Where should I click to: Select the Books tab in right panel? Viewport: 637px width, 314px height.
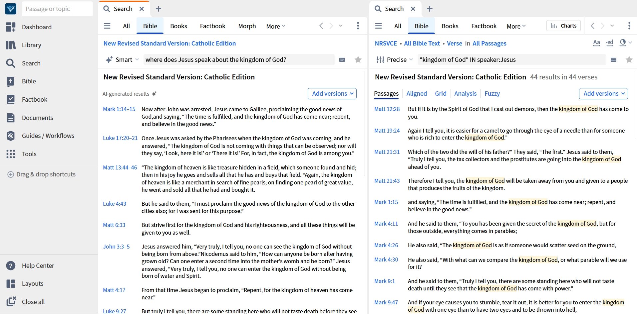coord(450,26)
